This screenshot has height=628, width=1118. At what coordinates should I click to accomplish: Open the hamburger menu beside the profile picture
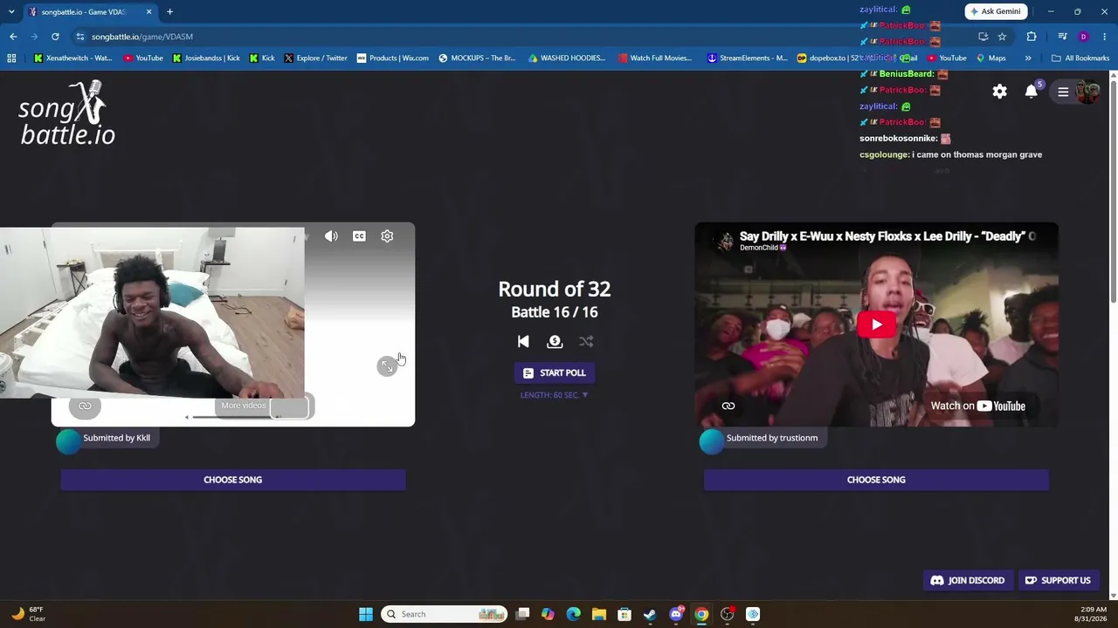click(1063, 92)
